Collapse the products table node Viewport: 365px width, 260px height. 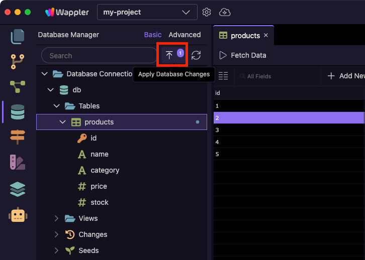63,122
